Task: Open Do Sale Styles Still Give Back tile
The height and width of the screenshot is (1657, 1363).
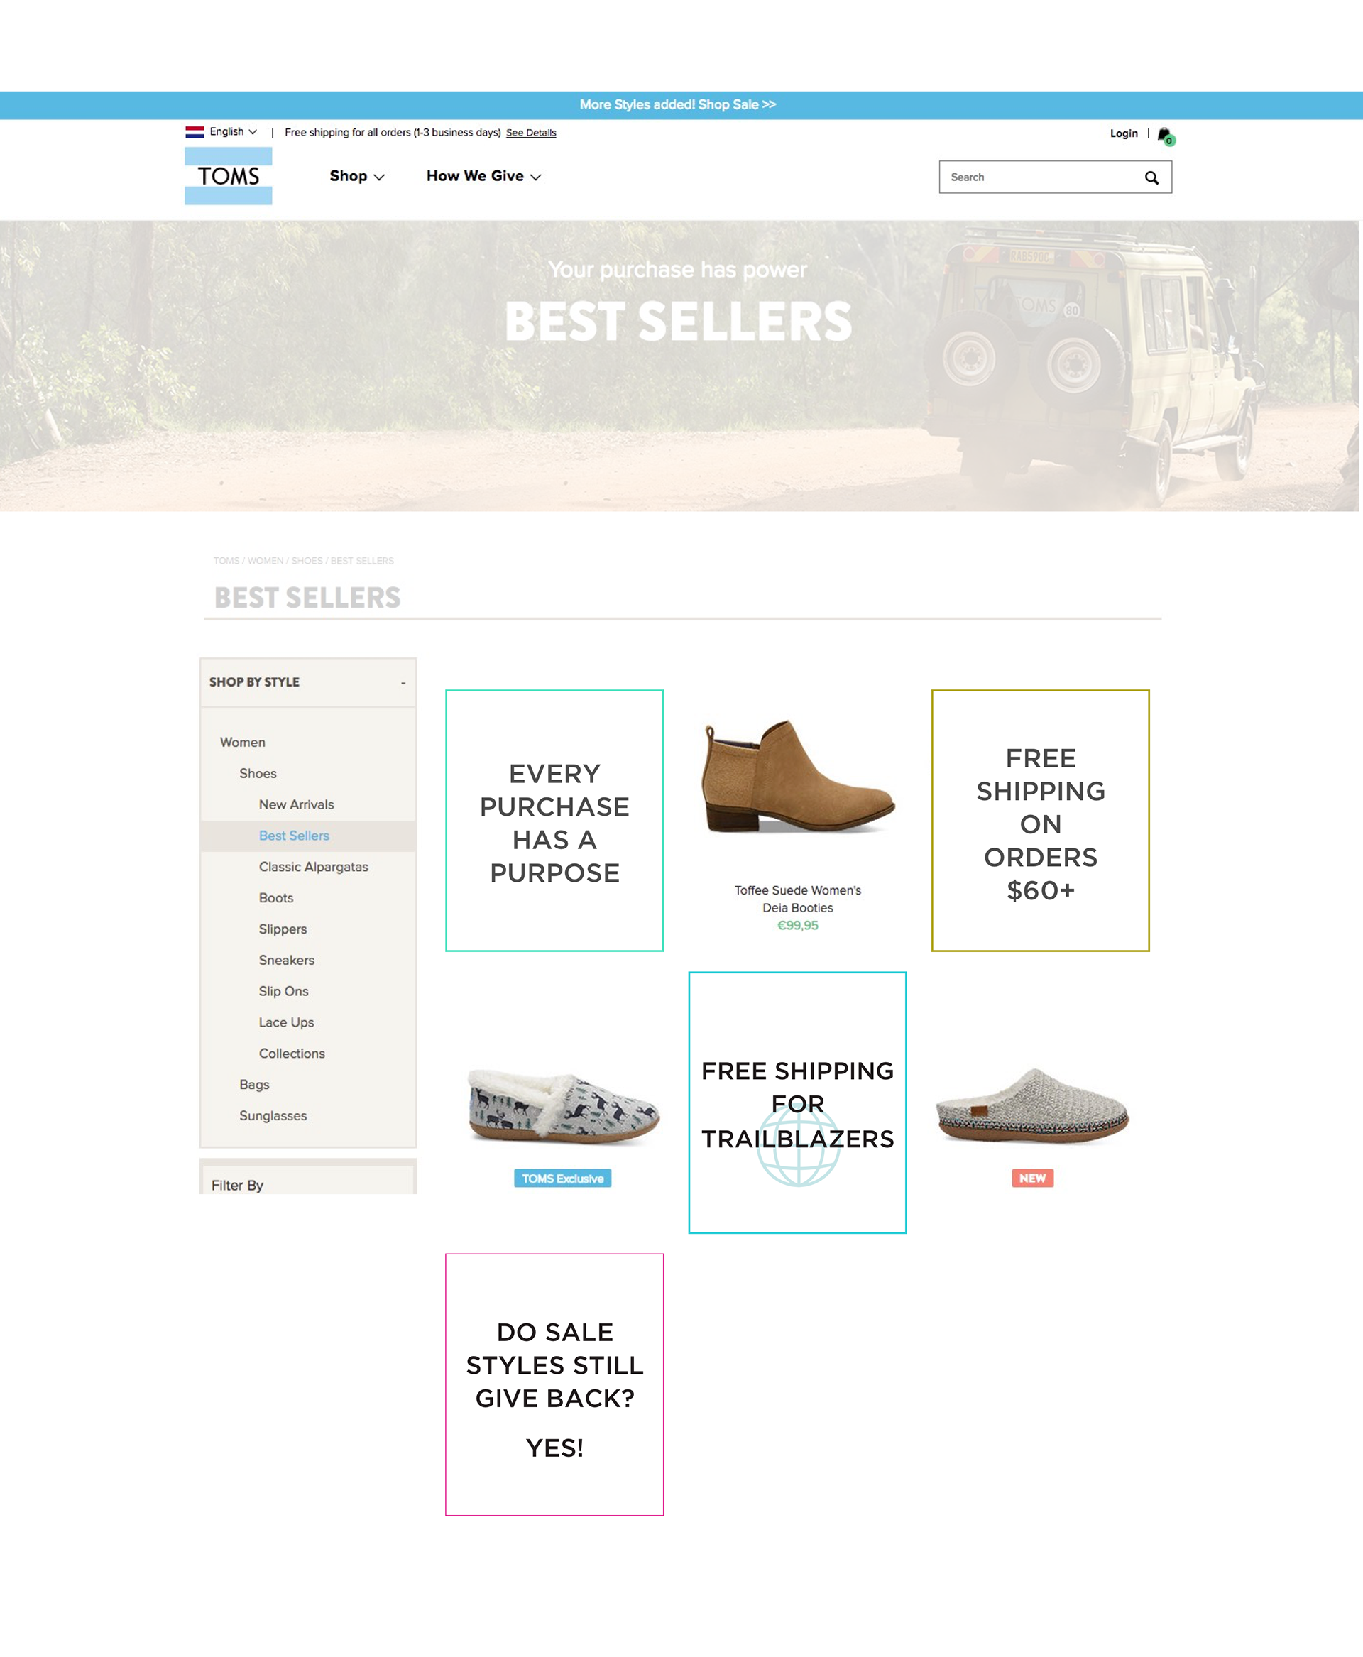Action: tap(554, 1384)
